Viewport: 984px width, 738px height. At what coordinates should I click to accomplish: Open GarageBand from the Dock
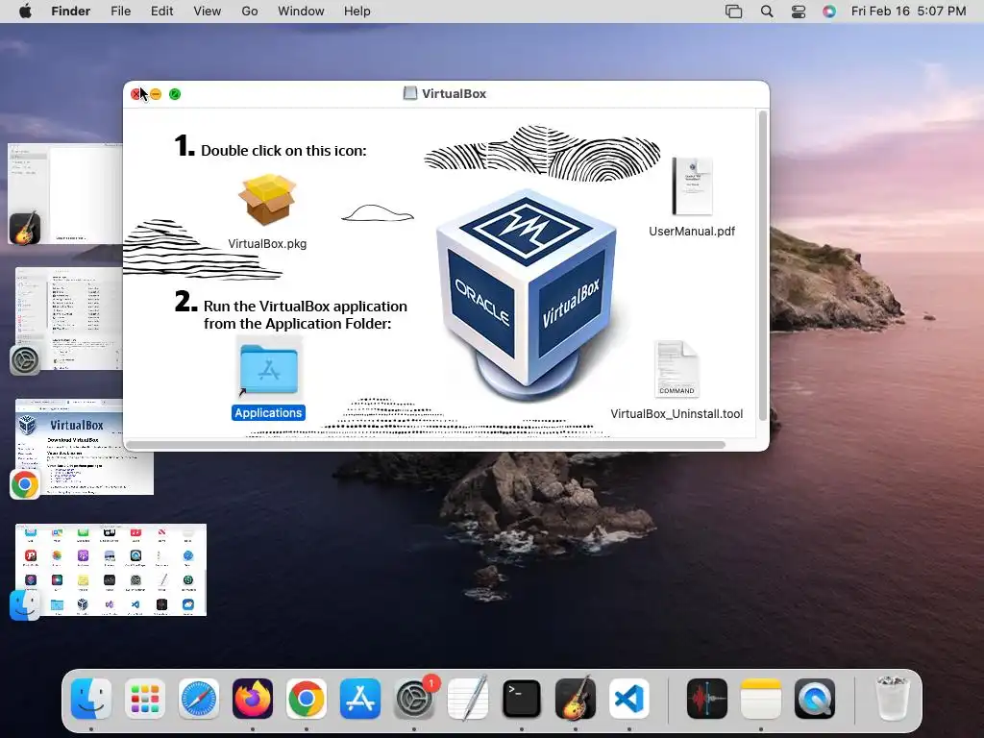point(576,699)
